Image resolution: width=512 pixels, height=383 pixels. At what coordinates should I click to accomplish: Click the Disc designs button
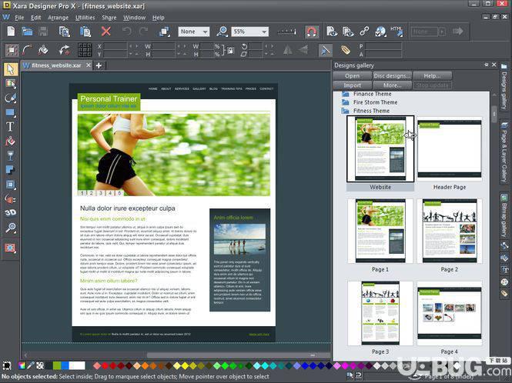(x=392, y=75)
